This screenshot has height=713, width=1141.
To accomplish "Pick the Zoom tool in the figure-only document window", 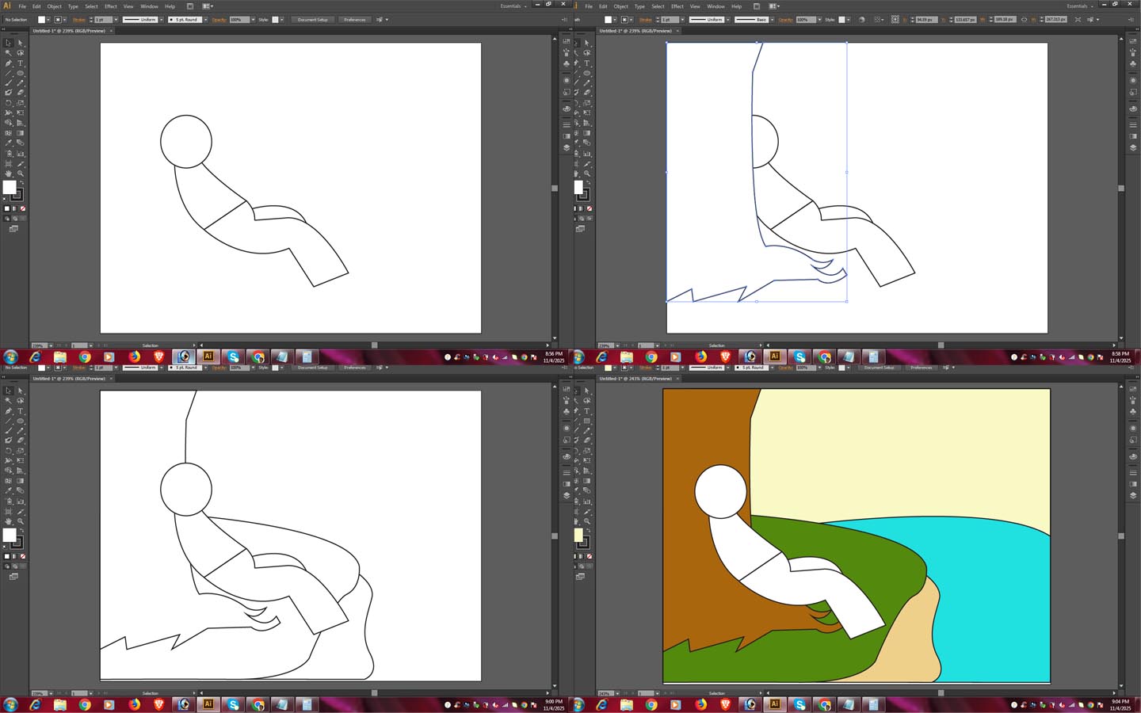I will [21, 173].
